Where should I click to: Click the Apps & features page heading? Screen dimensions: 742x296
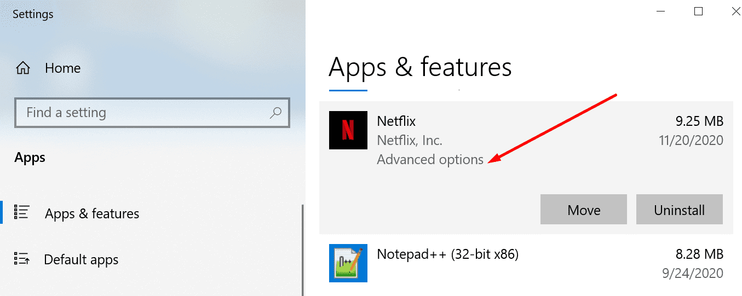pos(420,67)
